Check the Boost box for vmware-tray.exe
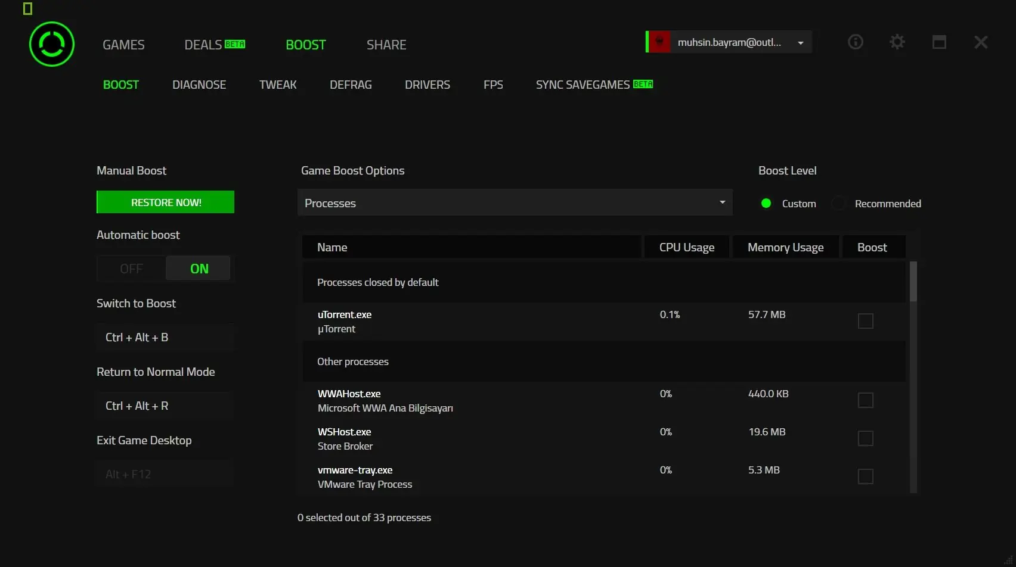This screenshot has width=1016, height=567. 866,476
